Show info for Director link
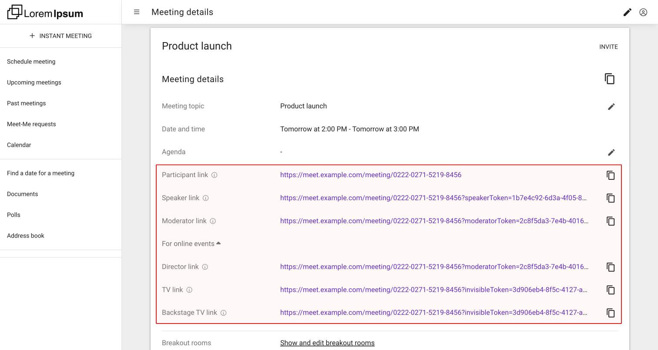 (x=205, y=267)
